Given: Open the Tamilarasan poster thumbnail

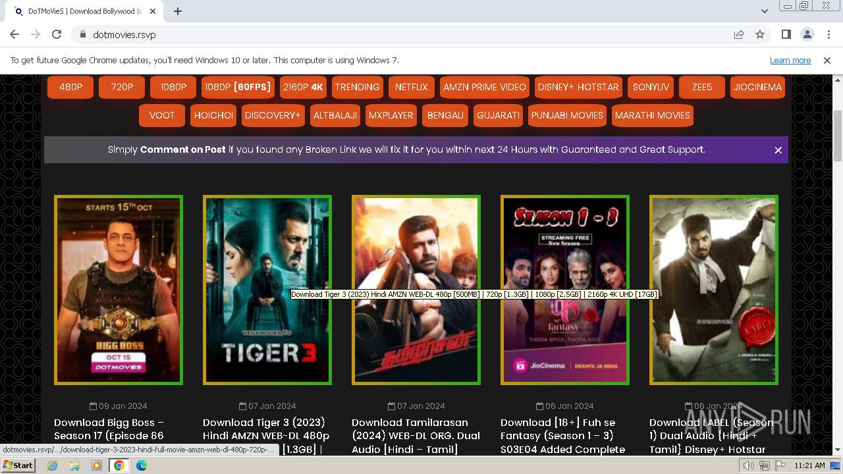Looking at the screenshot, I should (x=416, y=290).
